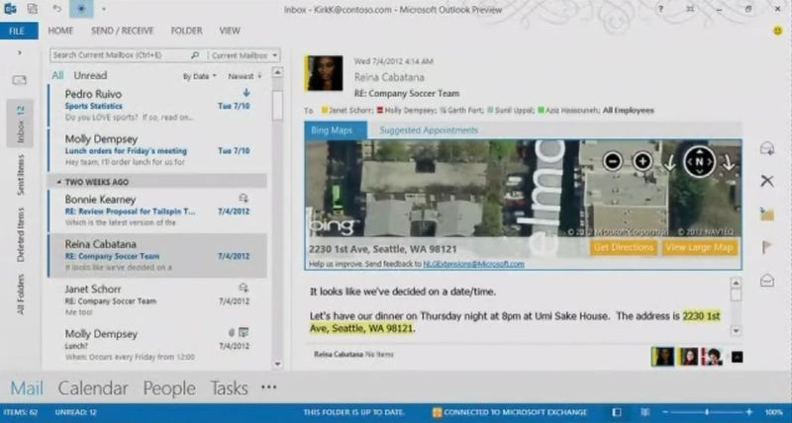Image resolution: width=792 pixels, height=423 pixels.
Task: Open more navigation options ellipsis
Action: pos(268,387)
